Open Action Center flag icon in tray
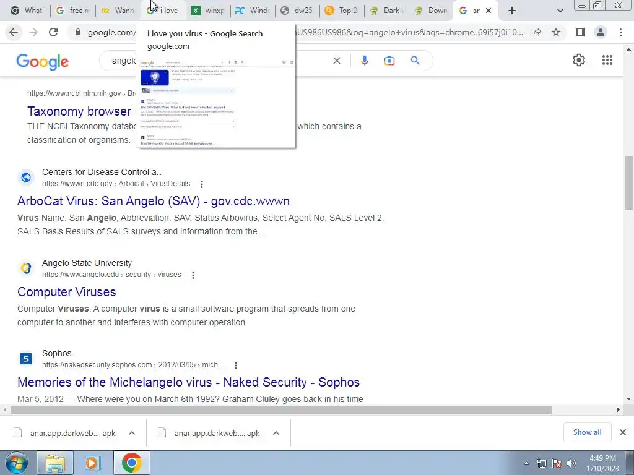Viewport: 634px width, 475px height. point(557,463)
